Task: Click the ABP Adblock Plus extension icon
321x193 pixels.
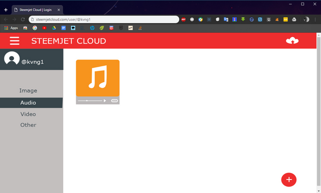Action: tap(184, 20)
